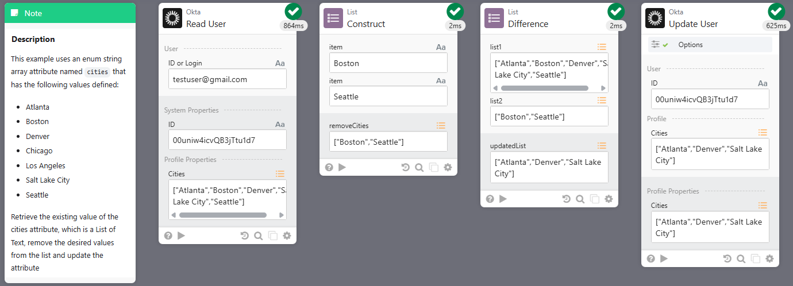View history icon on List Difference card
The width and height of the screenshot is (793, 286).
click(x=566, y=199)
